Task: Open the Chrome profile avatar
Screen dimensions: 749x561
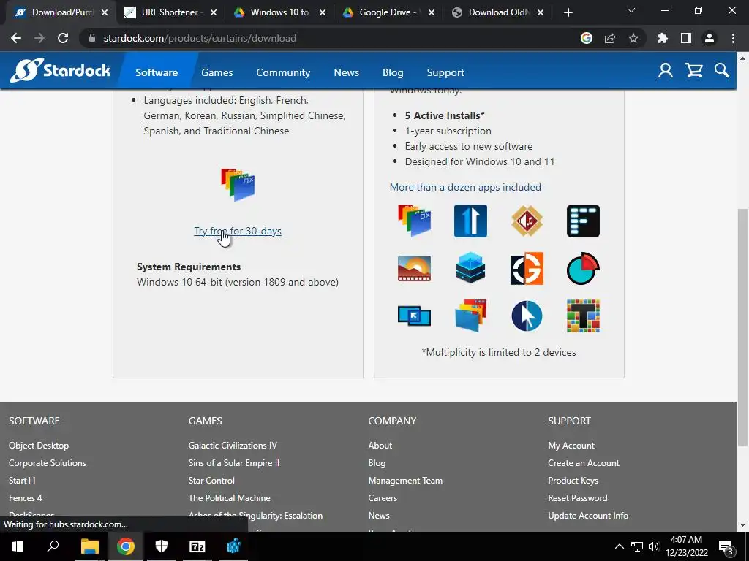Action: pos(710,38)
